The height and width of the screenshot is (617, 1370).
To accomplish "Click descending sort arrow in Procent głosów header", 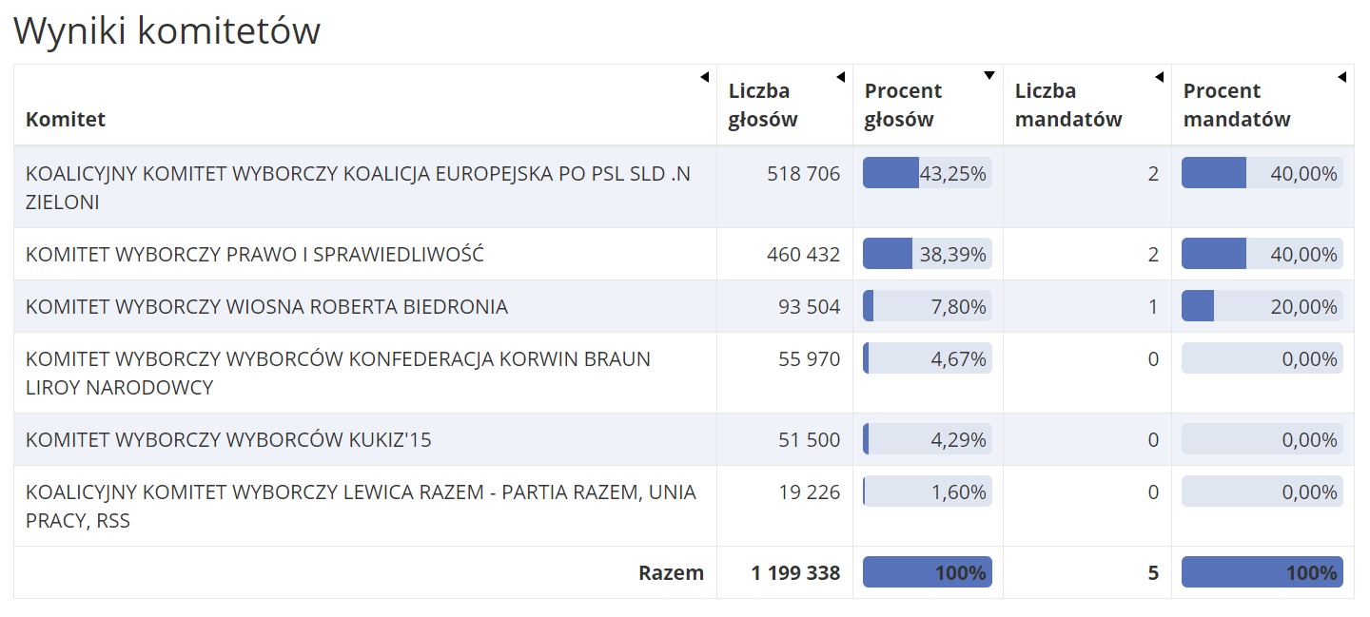I will 989,76.
